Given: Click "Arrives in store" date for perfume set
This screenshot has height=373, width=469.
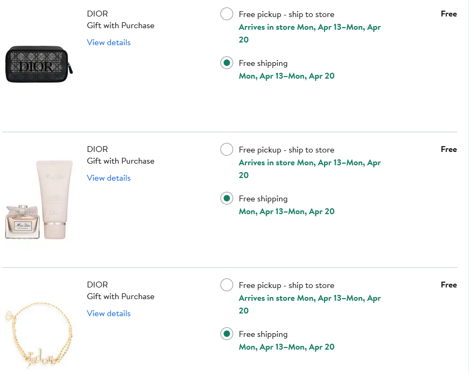Looking at the screenshot, I should (309, 163).
